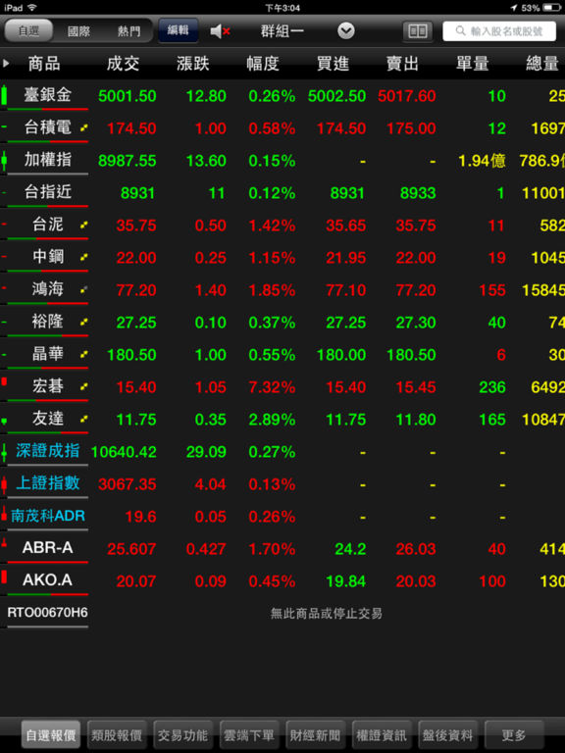
Task: Focus the 輸入股名或股號 search field
Action: [499, 31]
